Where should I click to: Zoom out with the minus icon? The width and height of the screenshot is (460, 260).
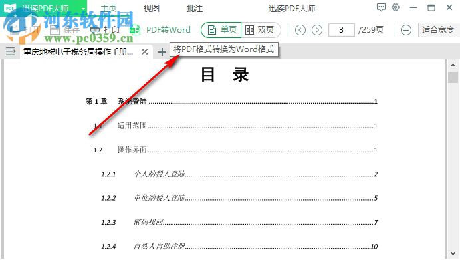(x=406, y=30)
